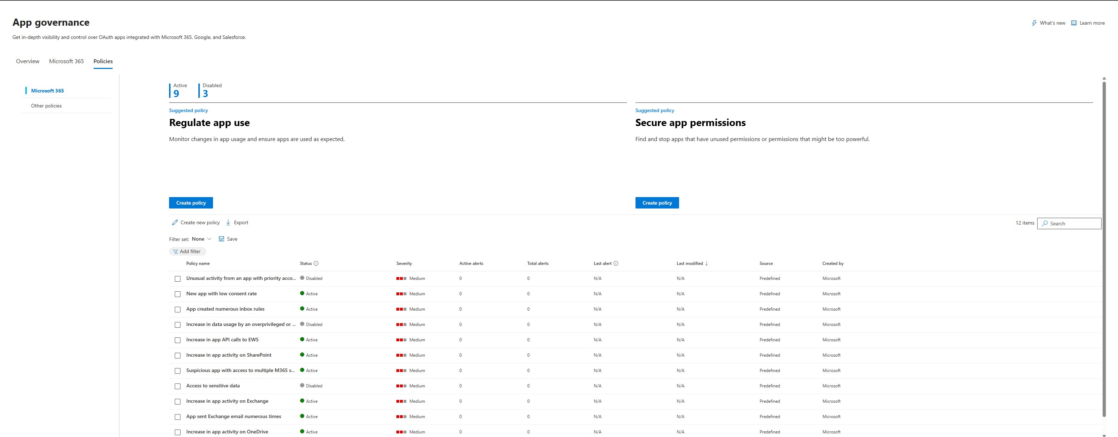The width and height of the screenshot is (1118, 437).
Task: Check the New app with low consent rate row
Action: click(178, 294)
